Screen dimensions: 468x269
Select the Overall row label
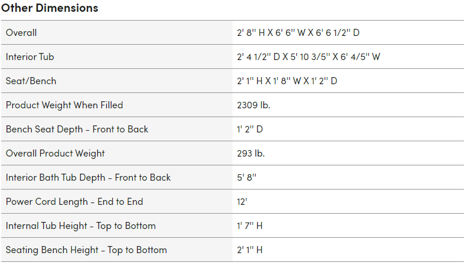click(x=21, y=33)
